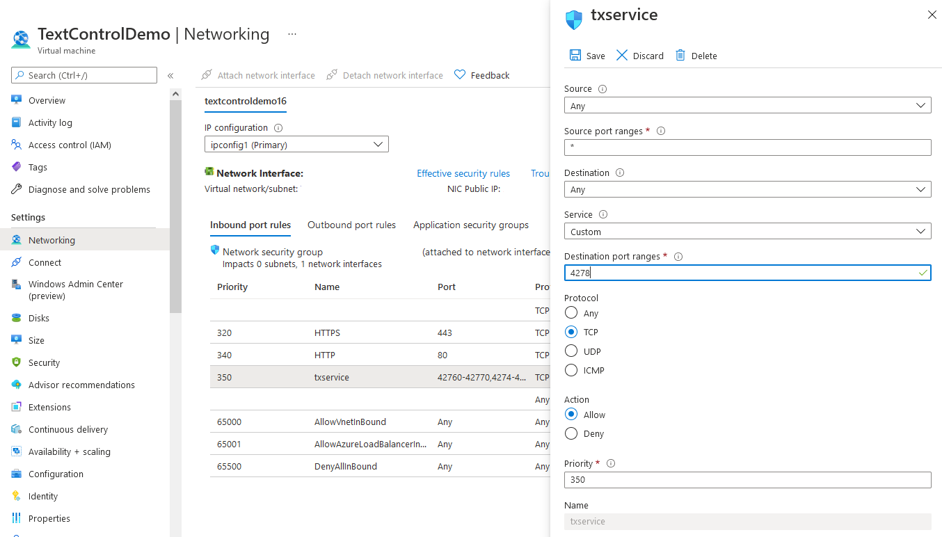Image resolution: width=942 pixels, height=537 pixels.
Task: Collapse the sidebar with double chevron
Action: (170, 75)
